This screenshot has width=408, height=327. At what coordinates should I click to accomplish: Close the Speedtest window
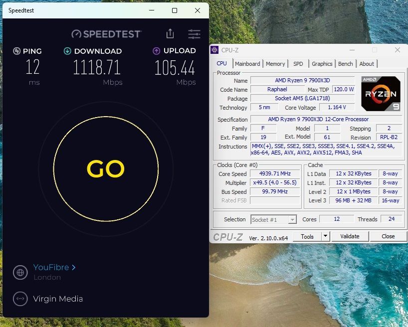point(198,10)
